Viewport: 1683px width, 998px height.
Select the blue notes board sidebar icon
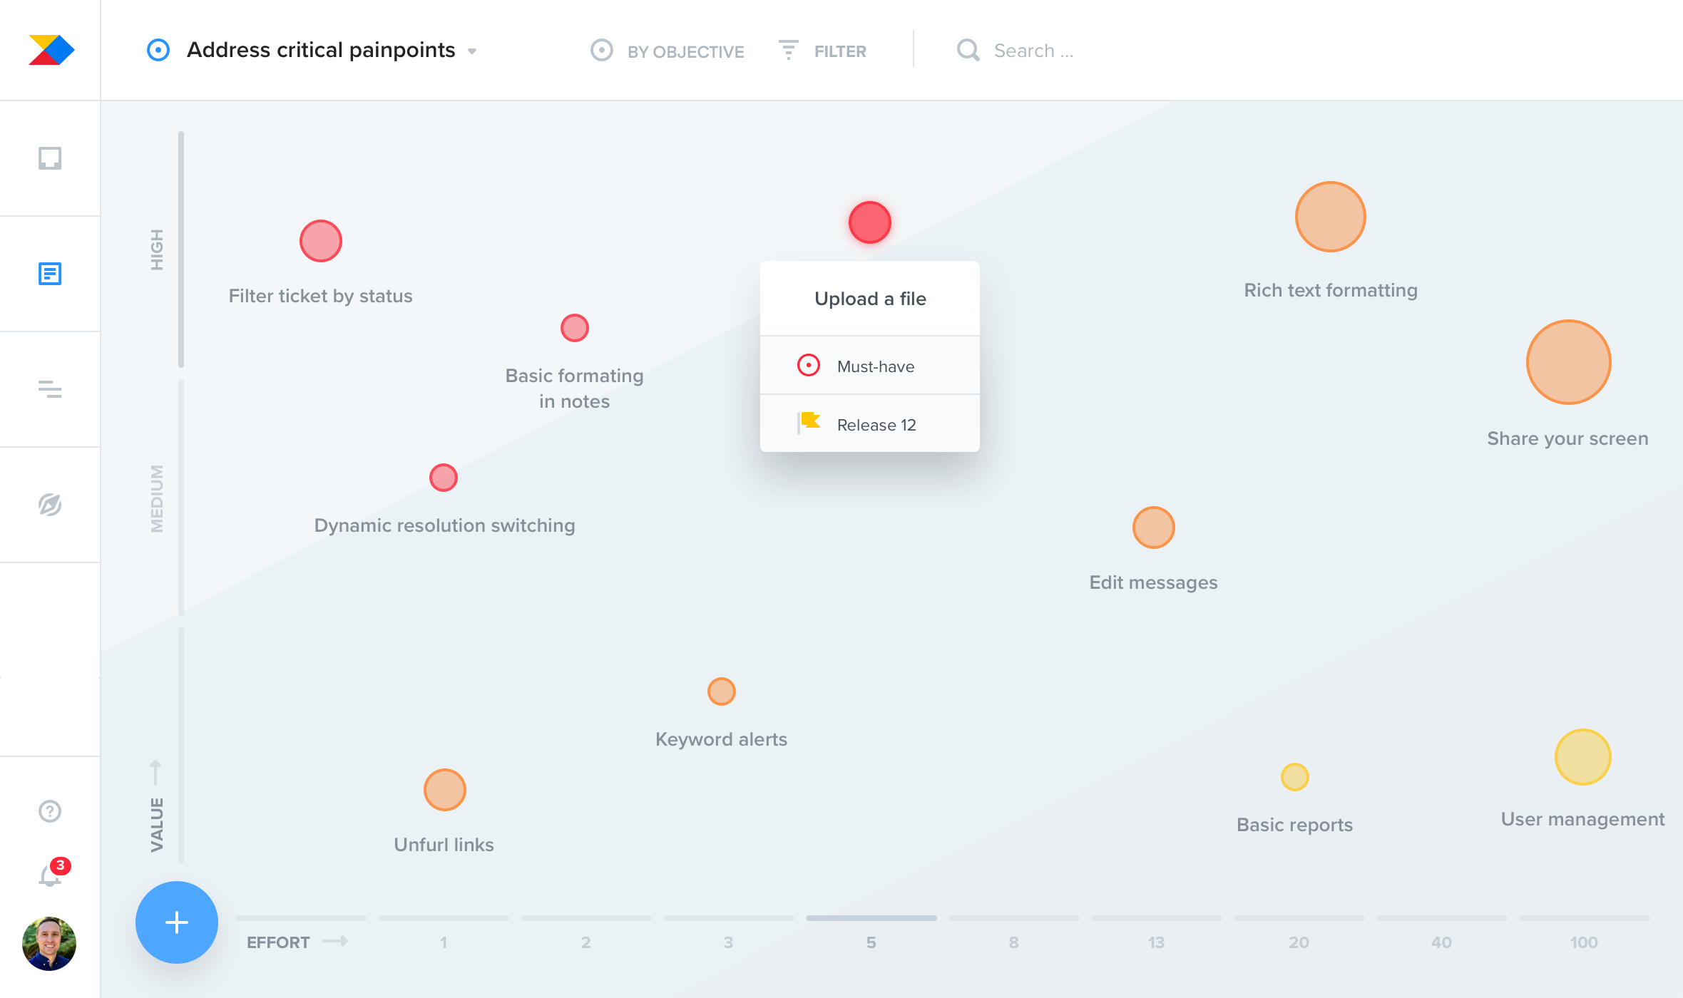(x=50, y=273)
